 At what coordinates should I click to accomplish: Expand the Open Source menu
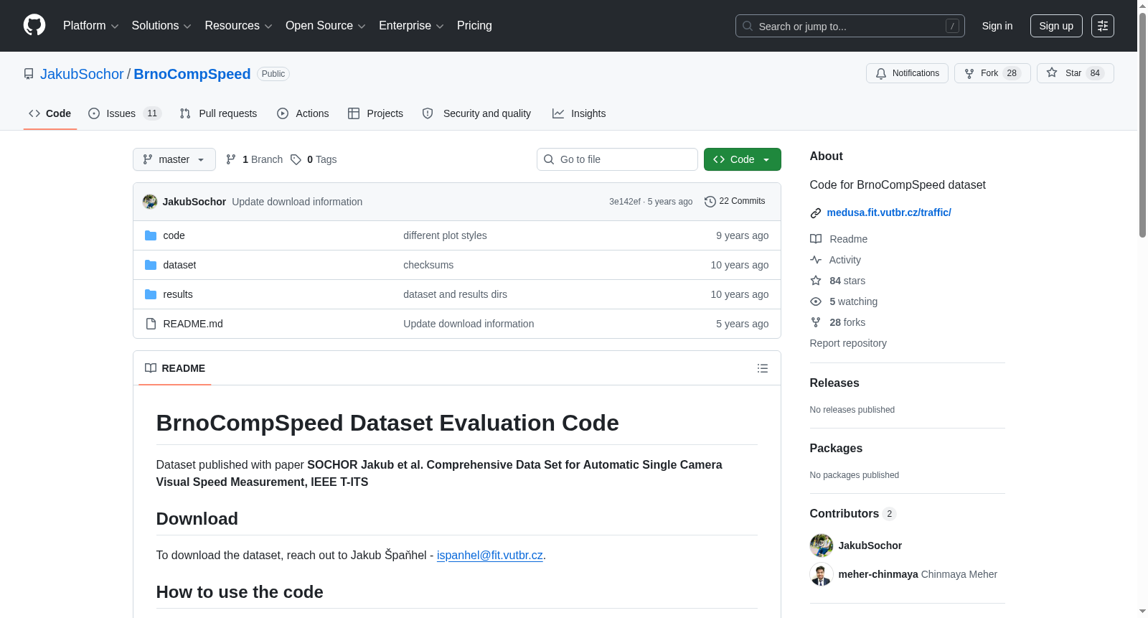coord(326,26)
